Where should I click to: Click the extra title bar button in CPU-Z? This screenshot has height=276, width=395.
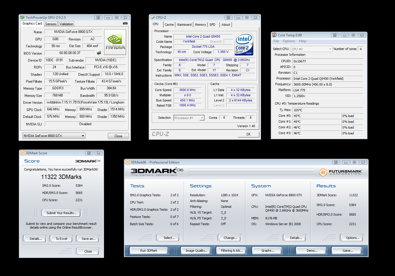229,18
